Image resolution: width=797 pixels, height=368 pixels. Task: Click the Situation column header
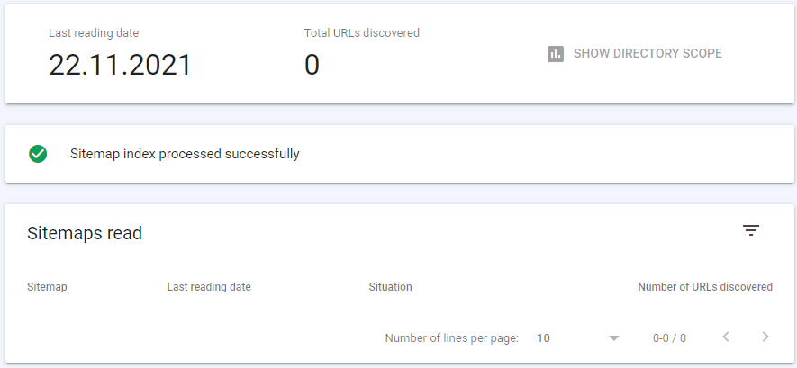[390, 287]
